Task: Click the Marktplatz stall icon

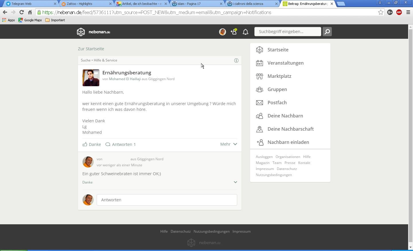Action: (260, 76)
